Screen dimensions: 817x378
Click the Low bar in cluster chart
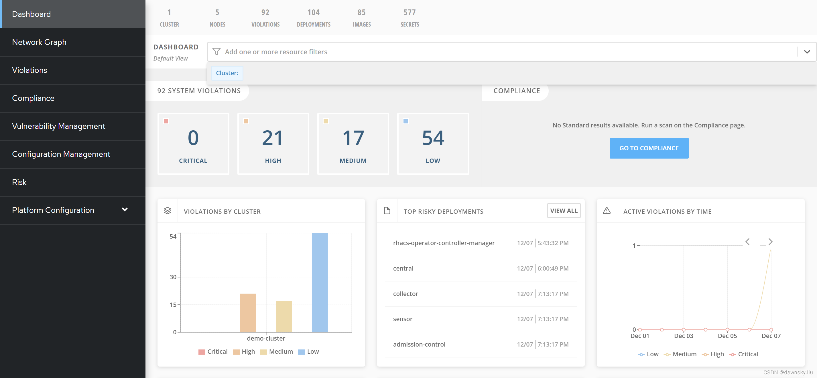(320, 283)
